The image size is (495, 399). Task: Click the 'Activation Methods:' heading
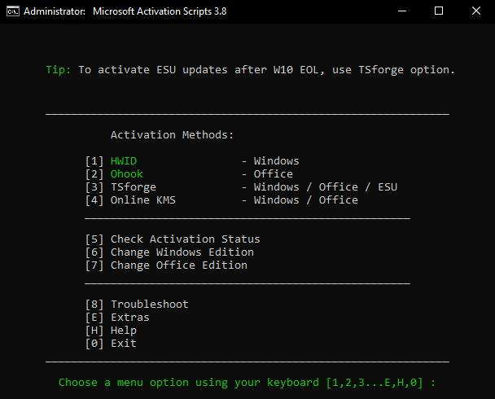click(x=172, y=135)
